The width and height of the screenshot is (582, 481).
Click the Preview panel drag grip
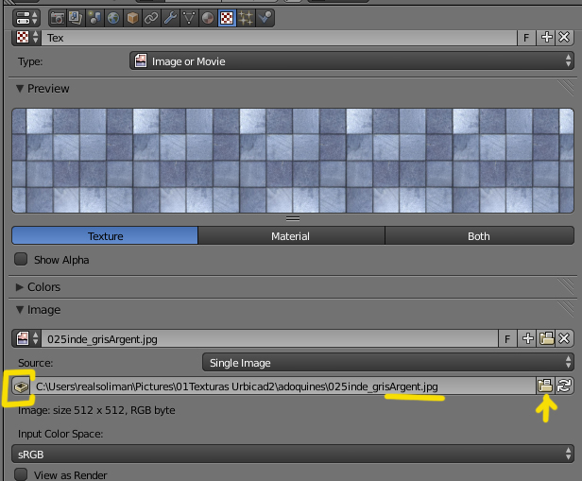click(566, 88)
